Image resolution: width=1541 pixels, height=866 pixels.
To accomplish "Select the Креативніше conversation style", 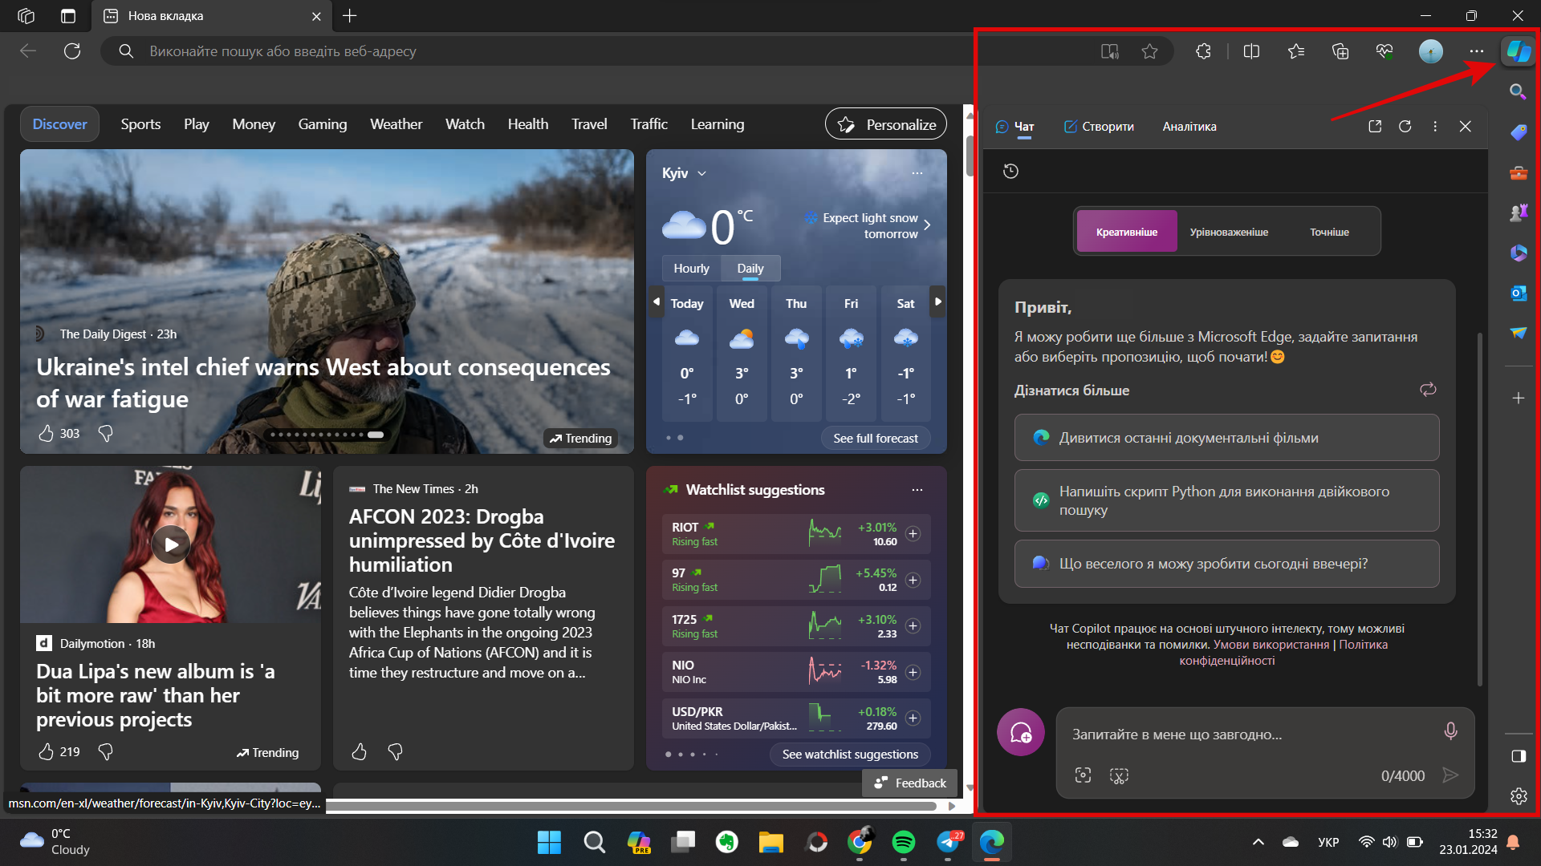I will coord(1126,232).
